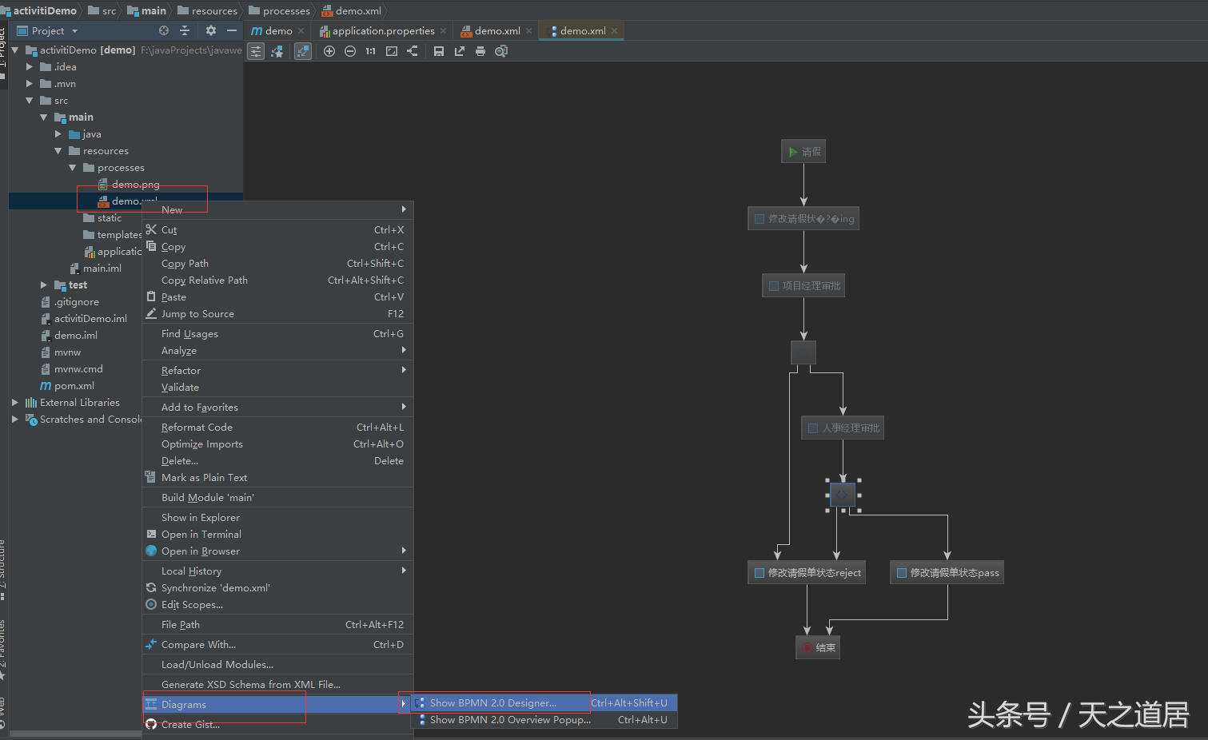The width and height of the screenshot is (1208, 740).
Task: Click the Zoom In toolbar icon
Action: pos(329,51)
